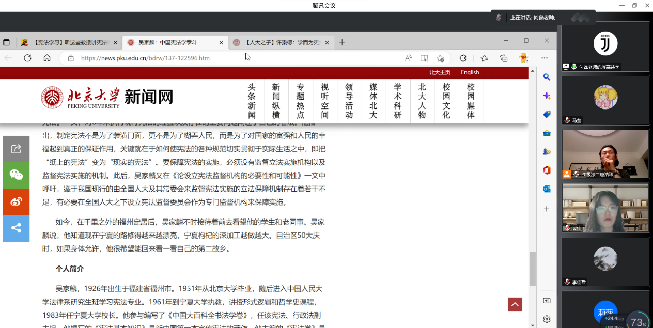The height and width of the screenshot is (328, 653).
Task: Open Office icon in Edge sidebar
Action: [547, 170]
